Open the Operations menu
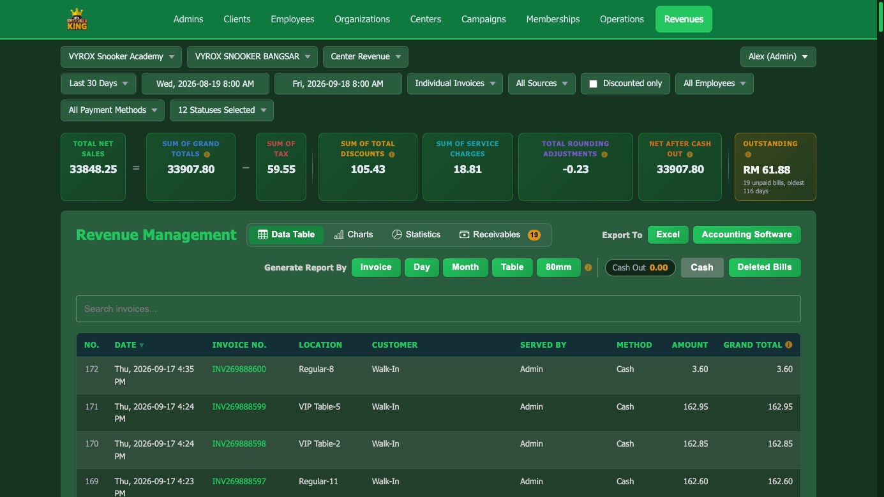This screenshot has height=497, width=884. point(622,19)
